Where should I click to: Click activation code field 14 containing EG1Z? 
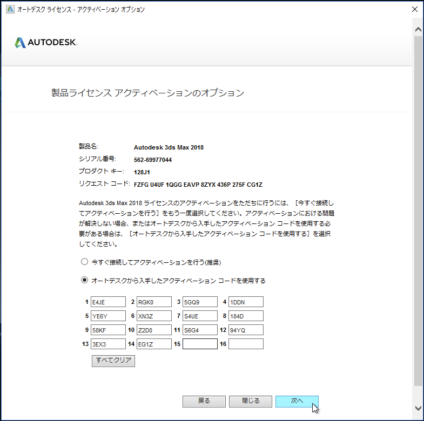point(154,344)
